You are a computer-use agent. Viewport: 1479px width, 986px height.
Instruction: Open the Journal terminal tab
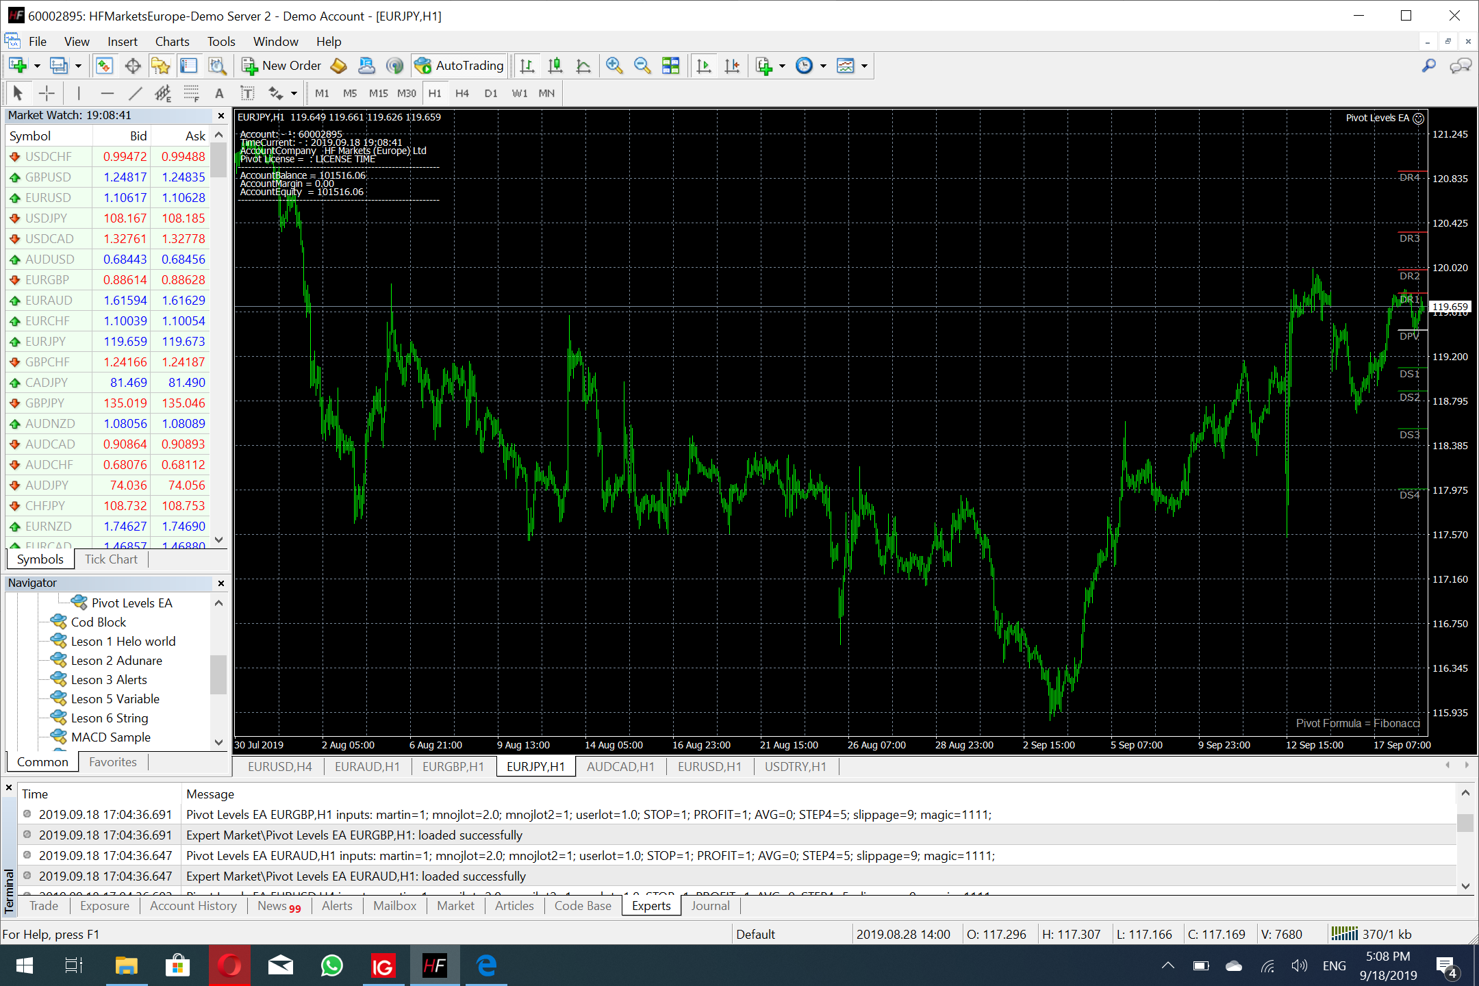coord(710,905)
